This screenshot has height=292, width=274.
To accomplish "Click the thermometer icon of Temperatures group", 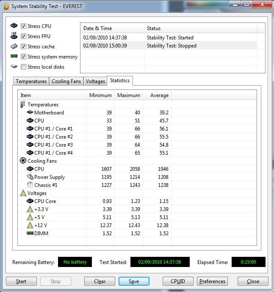I will 23,105.
